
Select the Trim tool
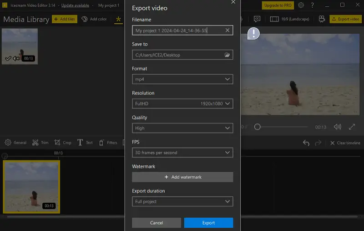click(x=40, y=143)
